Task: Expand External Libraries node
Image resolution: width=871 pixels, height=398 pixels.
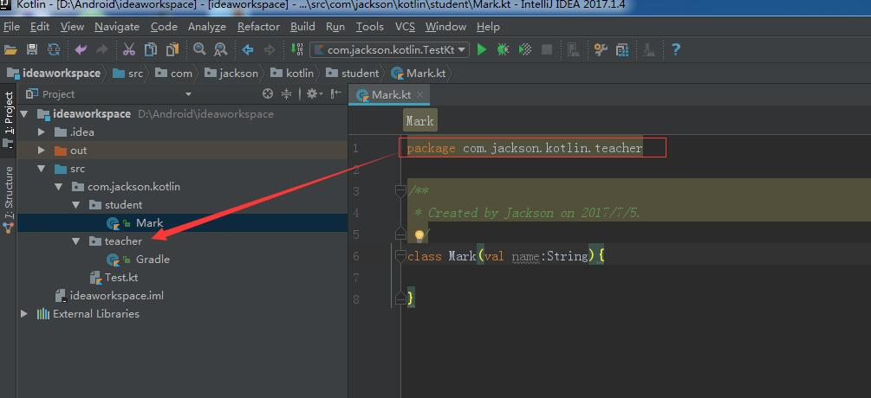Action: [24, 314]
